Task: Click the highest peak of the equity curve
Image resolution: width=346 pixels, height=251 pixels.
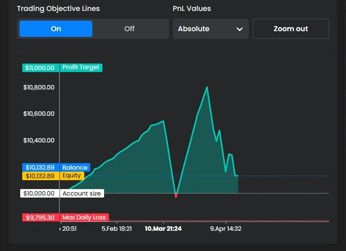Action: (x=207, y=87)
